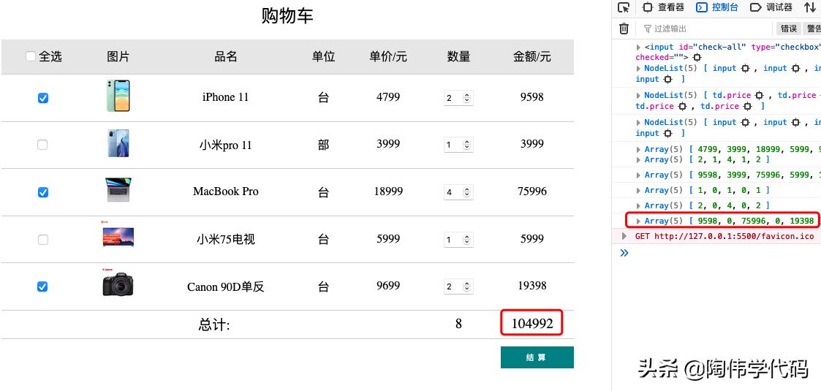Click the 购物车 page heading

coord(287,15)
